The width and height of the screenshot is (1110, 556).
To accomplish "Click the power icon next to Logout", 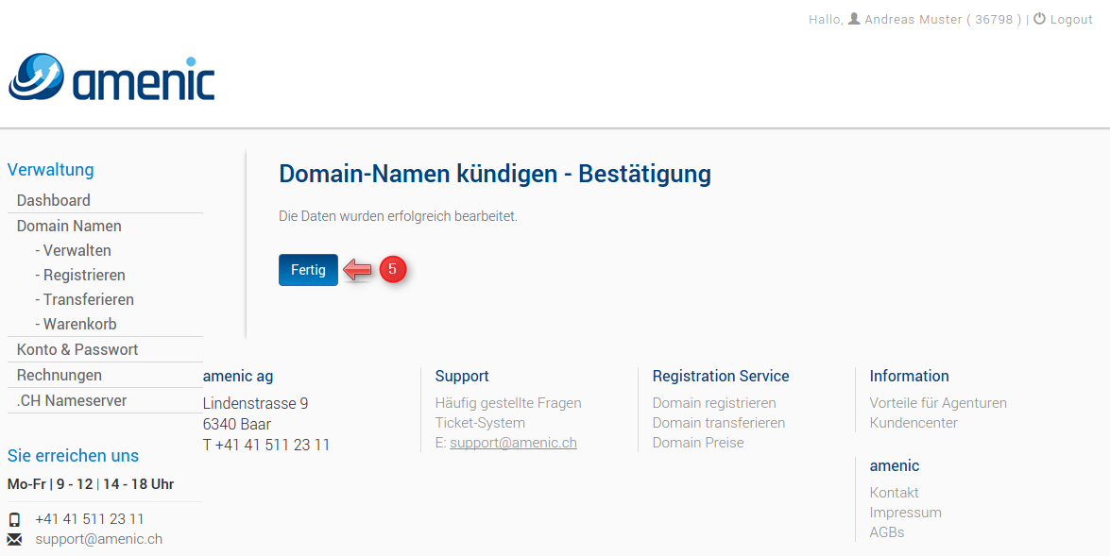I will pyautogui.click(x=1039, y=18).
